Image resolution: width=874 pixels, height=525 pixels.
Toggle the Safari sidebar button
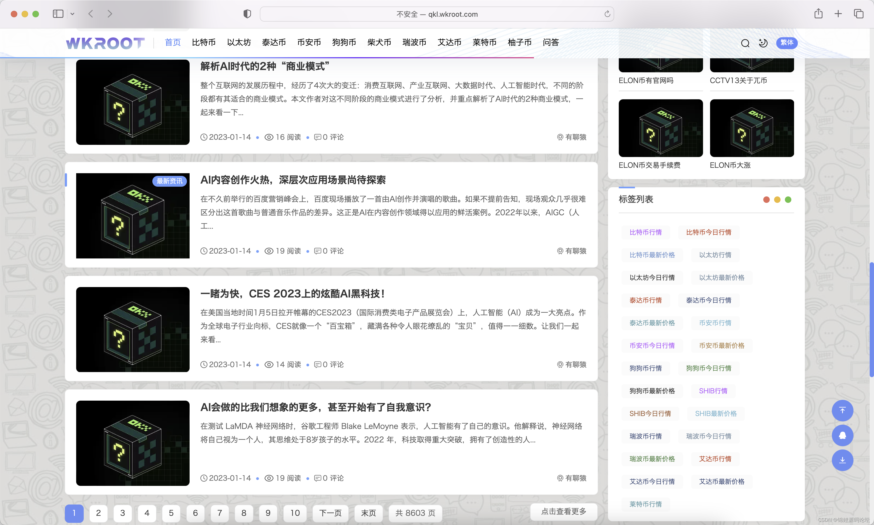pyautogui.click(x=58, y=14)
